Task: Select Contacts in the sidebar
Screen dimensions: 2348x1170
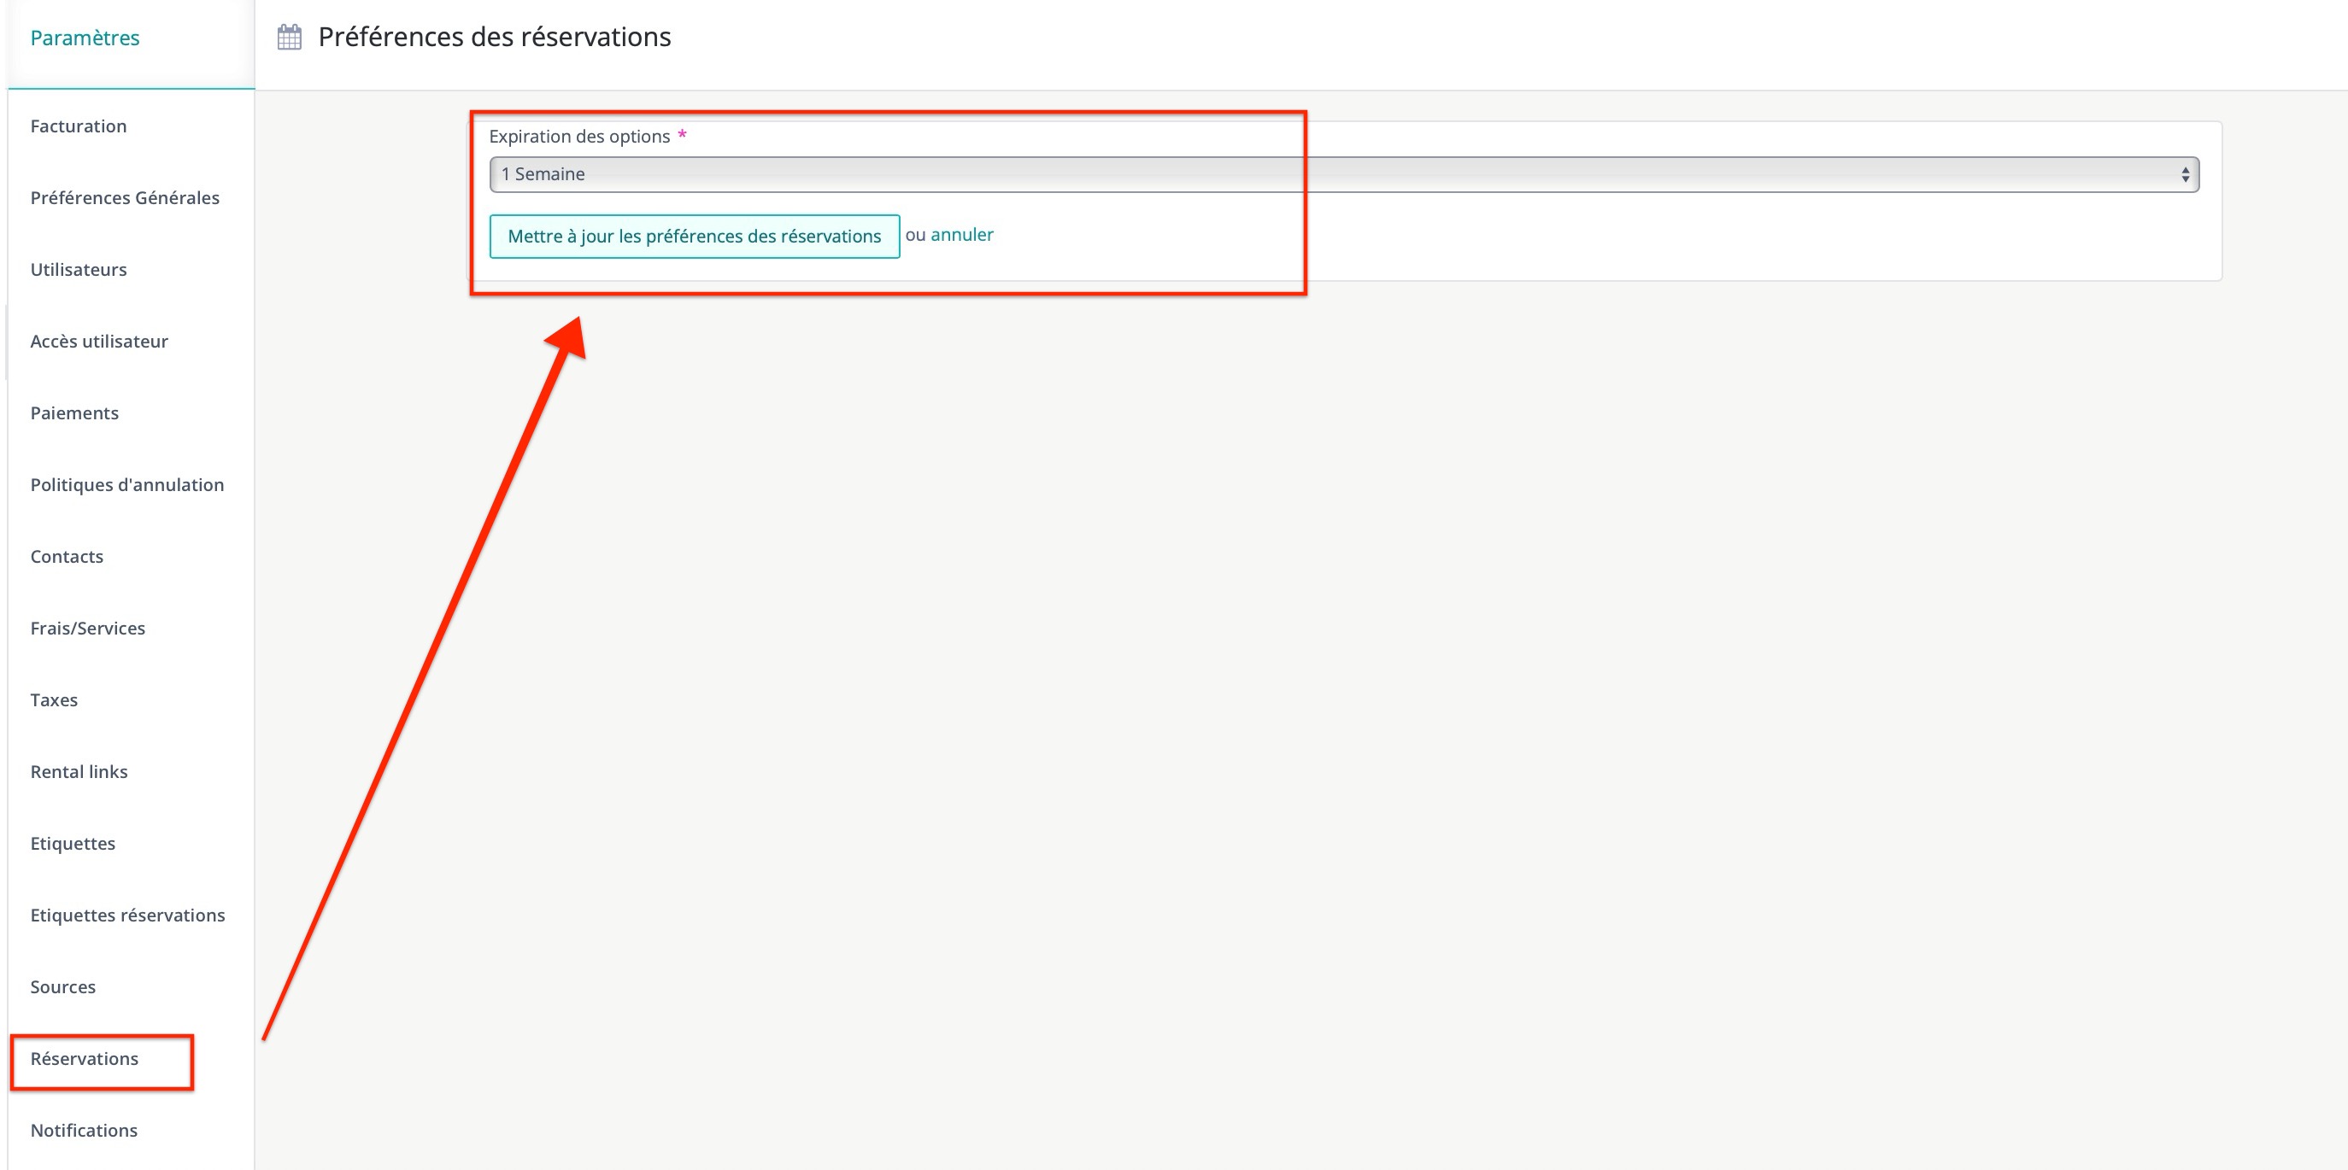Action: [x=67, y=557]
